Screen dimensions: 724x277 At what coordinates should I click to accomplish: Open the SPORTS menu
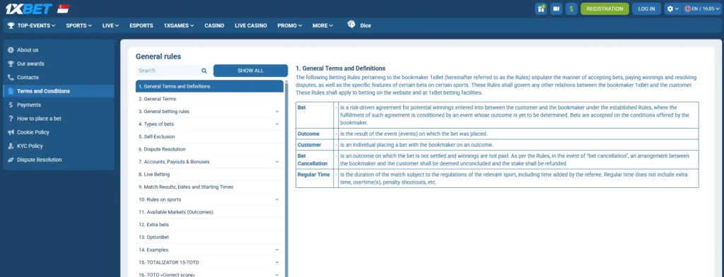(x=79, y=25)
